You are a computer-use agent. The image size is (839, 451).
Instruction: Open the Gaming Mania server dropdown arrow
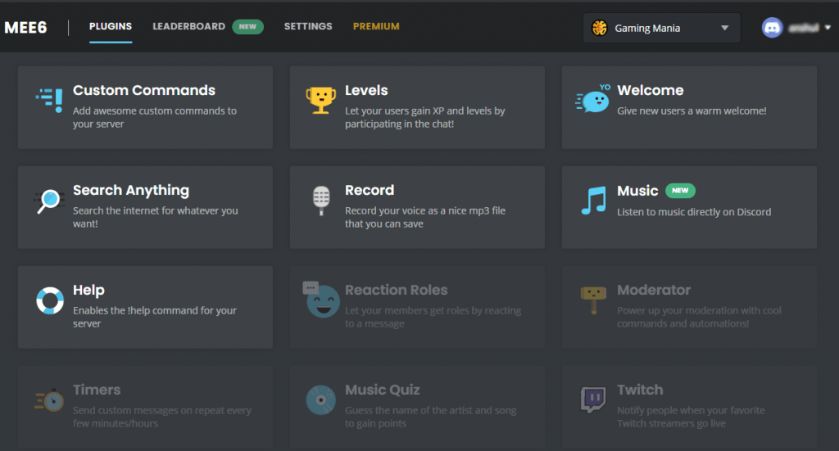tap(724, 28)
